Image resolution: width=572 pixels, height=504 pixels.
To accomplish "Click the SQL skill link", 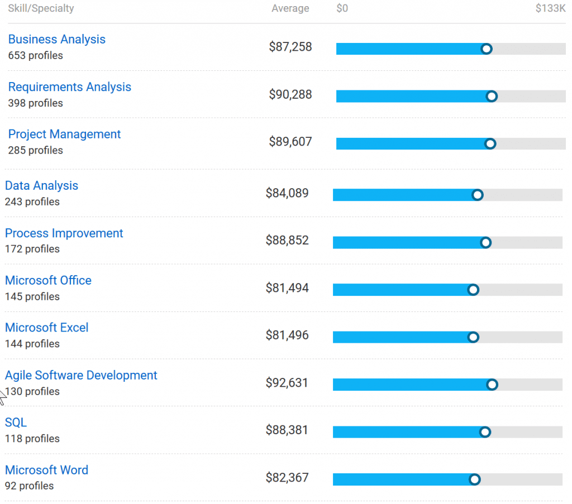I will pyautogui.click(x=16, y=423).
